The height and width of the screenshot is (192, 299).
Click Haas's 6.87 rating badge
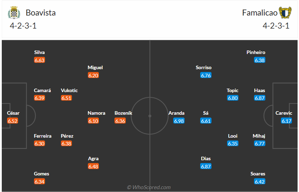tap(260, 98)
